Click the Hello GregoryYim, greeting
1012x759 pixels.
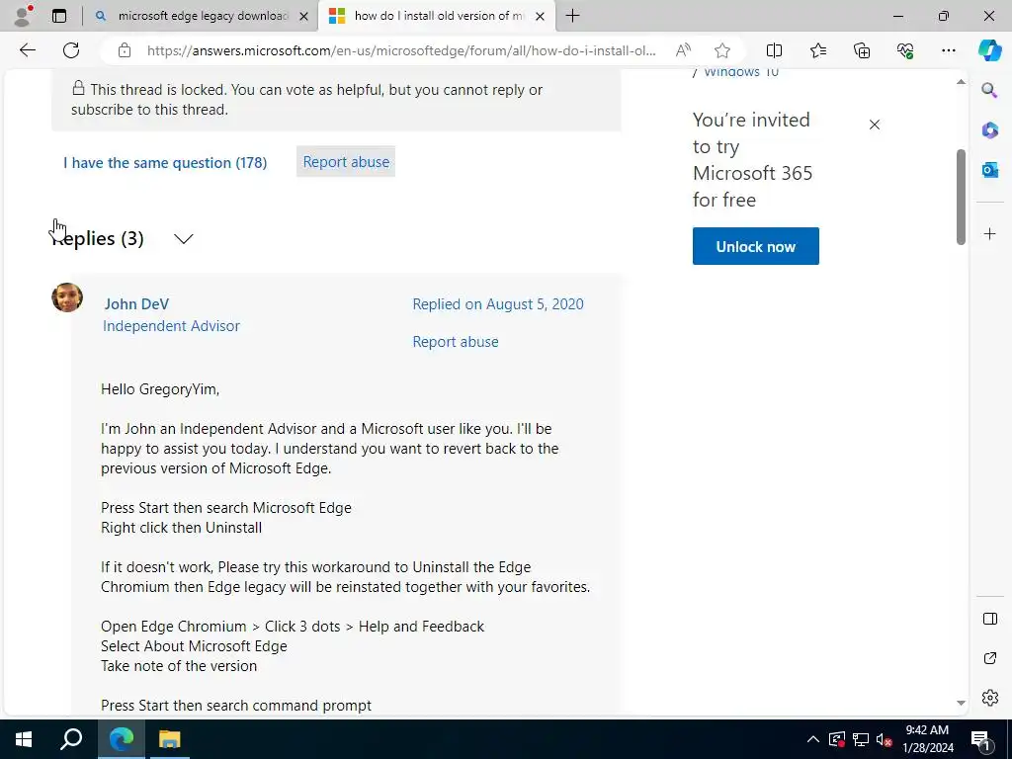click(160, 389)
